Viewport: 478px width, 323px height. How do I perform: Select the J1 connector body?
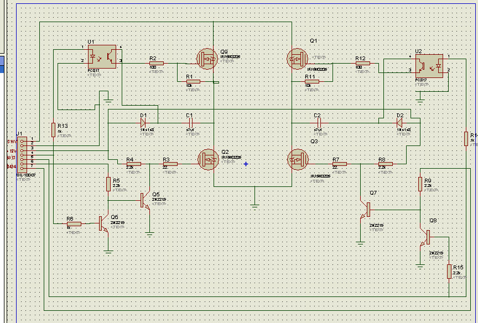pyautogui.click(x=22, y=155)
